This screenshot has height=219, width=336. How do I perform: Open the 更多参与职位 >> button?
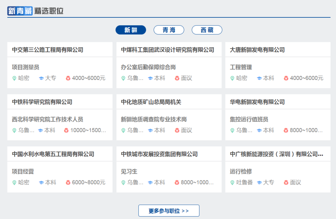(x=169, y=211)
